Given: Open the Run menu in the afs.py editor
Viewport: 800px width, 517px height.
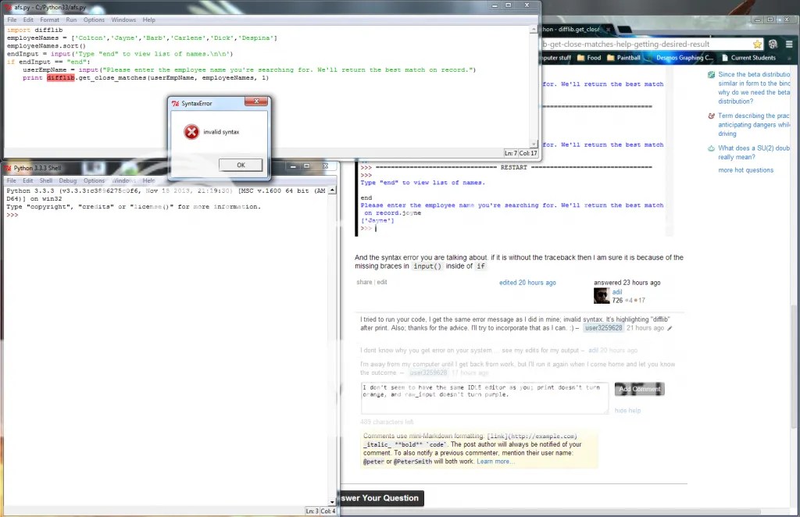Looking at the screenshot, I should 71,20.
